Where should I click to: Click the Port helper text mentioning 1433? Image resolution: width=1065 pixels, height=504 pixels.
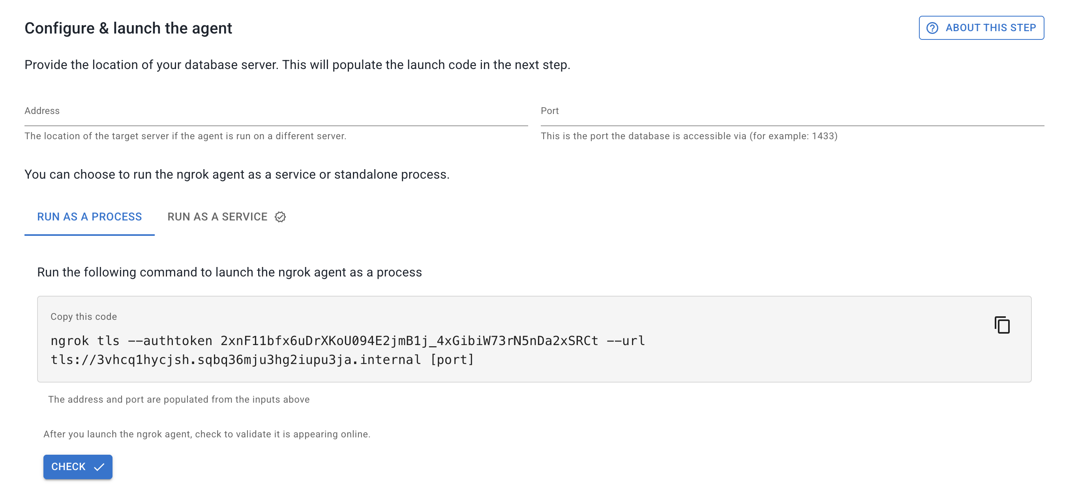(689, 136)
